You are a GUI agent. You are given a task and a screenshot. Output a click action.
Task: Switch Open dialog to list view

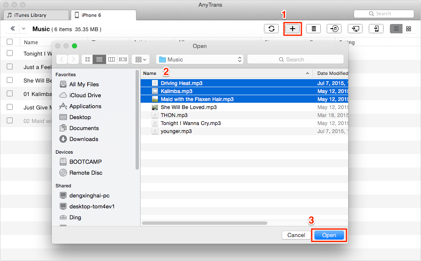pos(99,59)
